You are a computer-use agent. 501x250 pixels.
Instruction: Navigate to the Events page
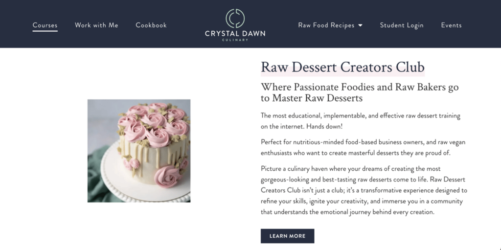pyautogui.click(x=451, y=25)
